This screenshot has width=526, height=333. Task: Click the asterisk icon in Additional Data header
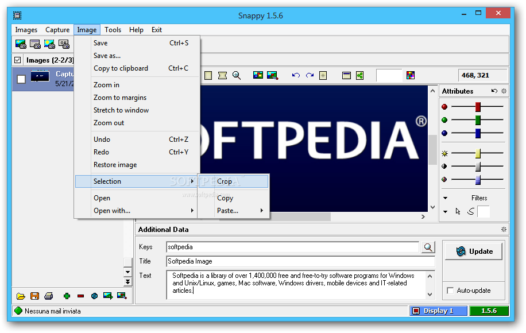pyautogui.click(x=504, y=230)
